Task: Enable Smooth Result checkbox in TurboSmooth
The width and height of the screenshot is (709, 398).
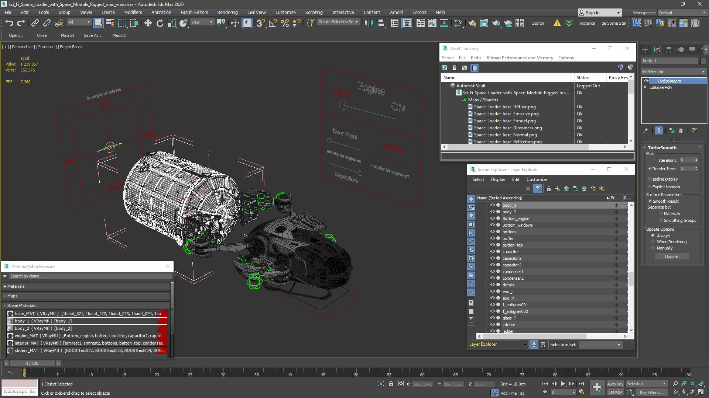Action: click(x=650, y=201)
